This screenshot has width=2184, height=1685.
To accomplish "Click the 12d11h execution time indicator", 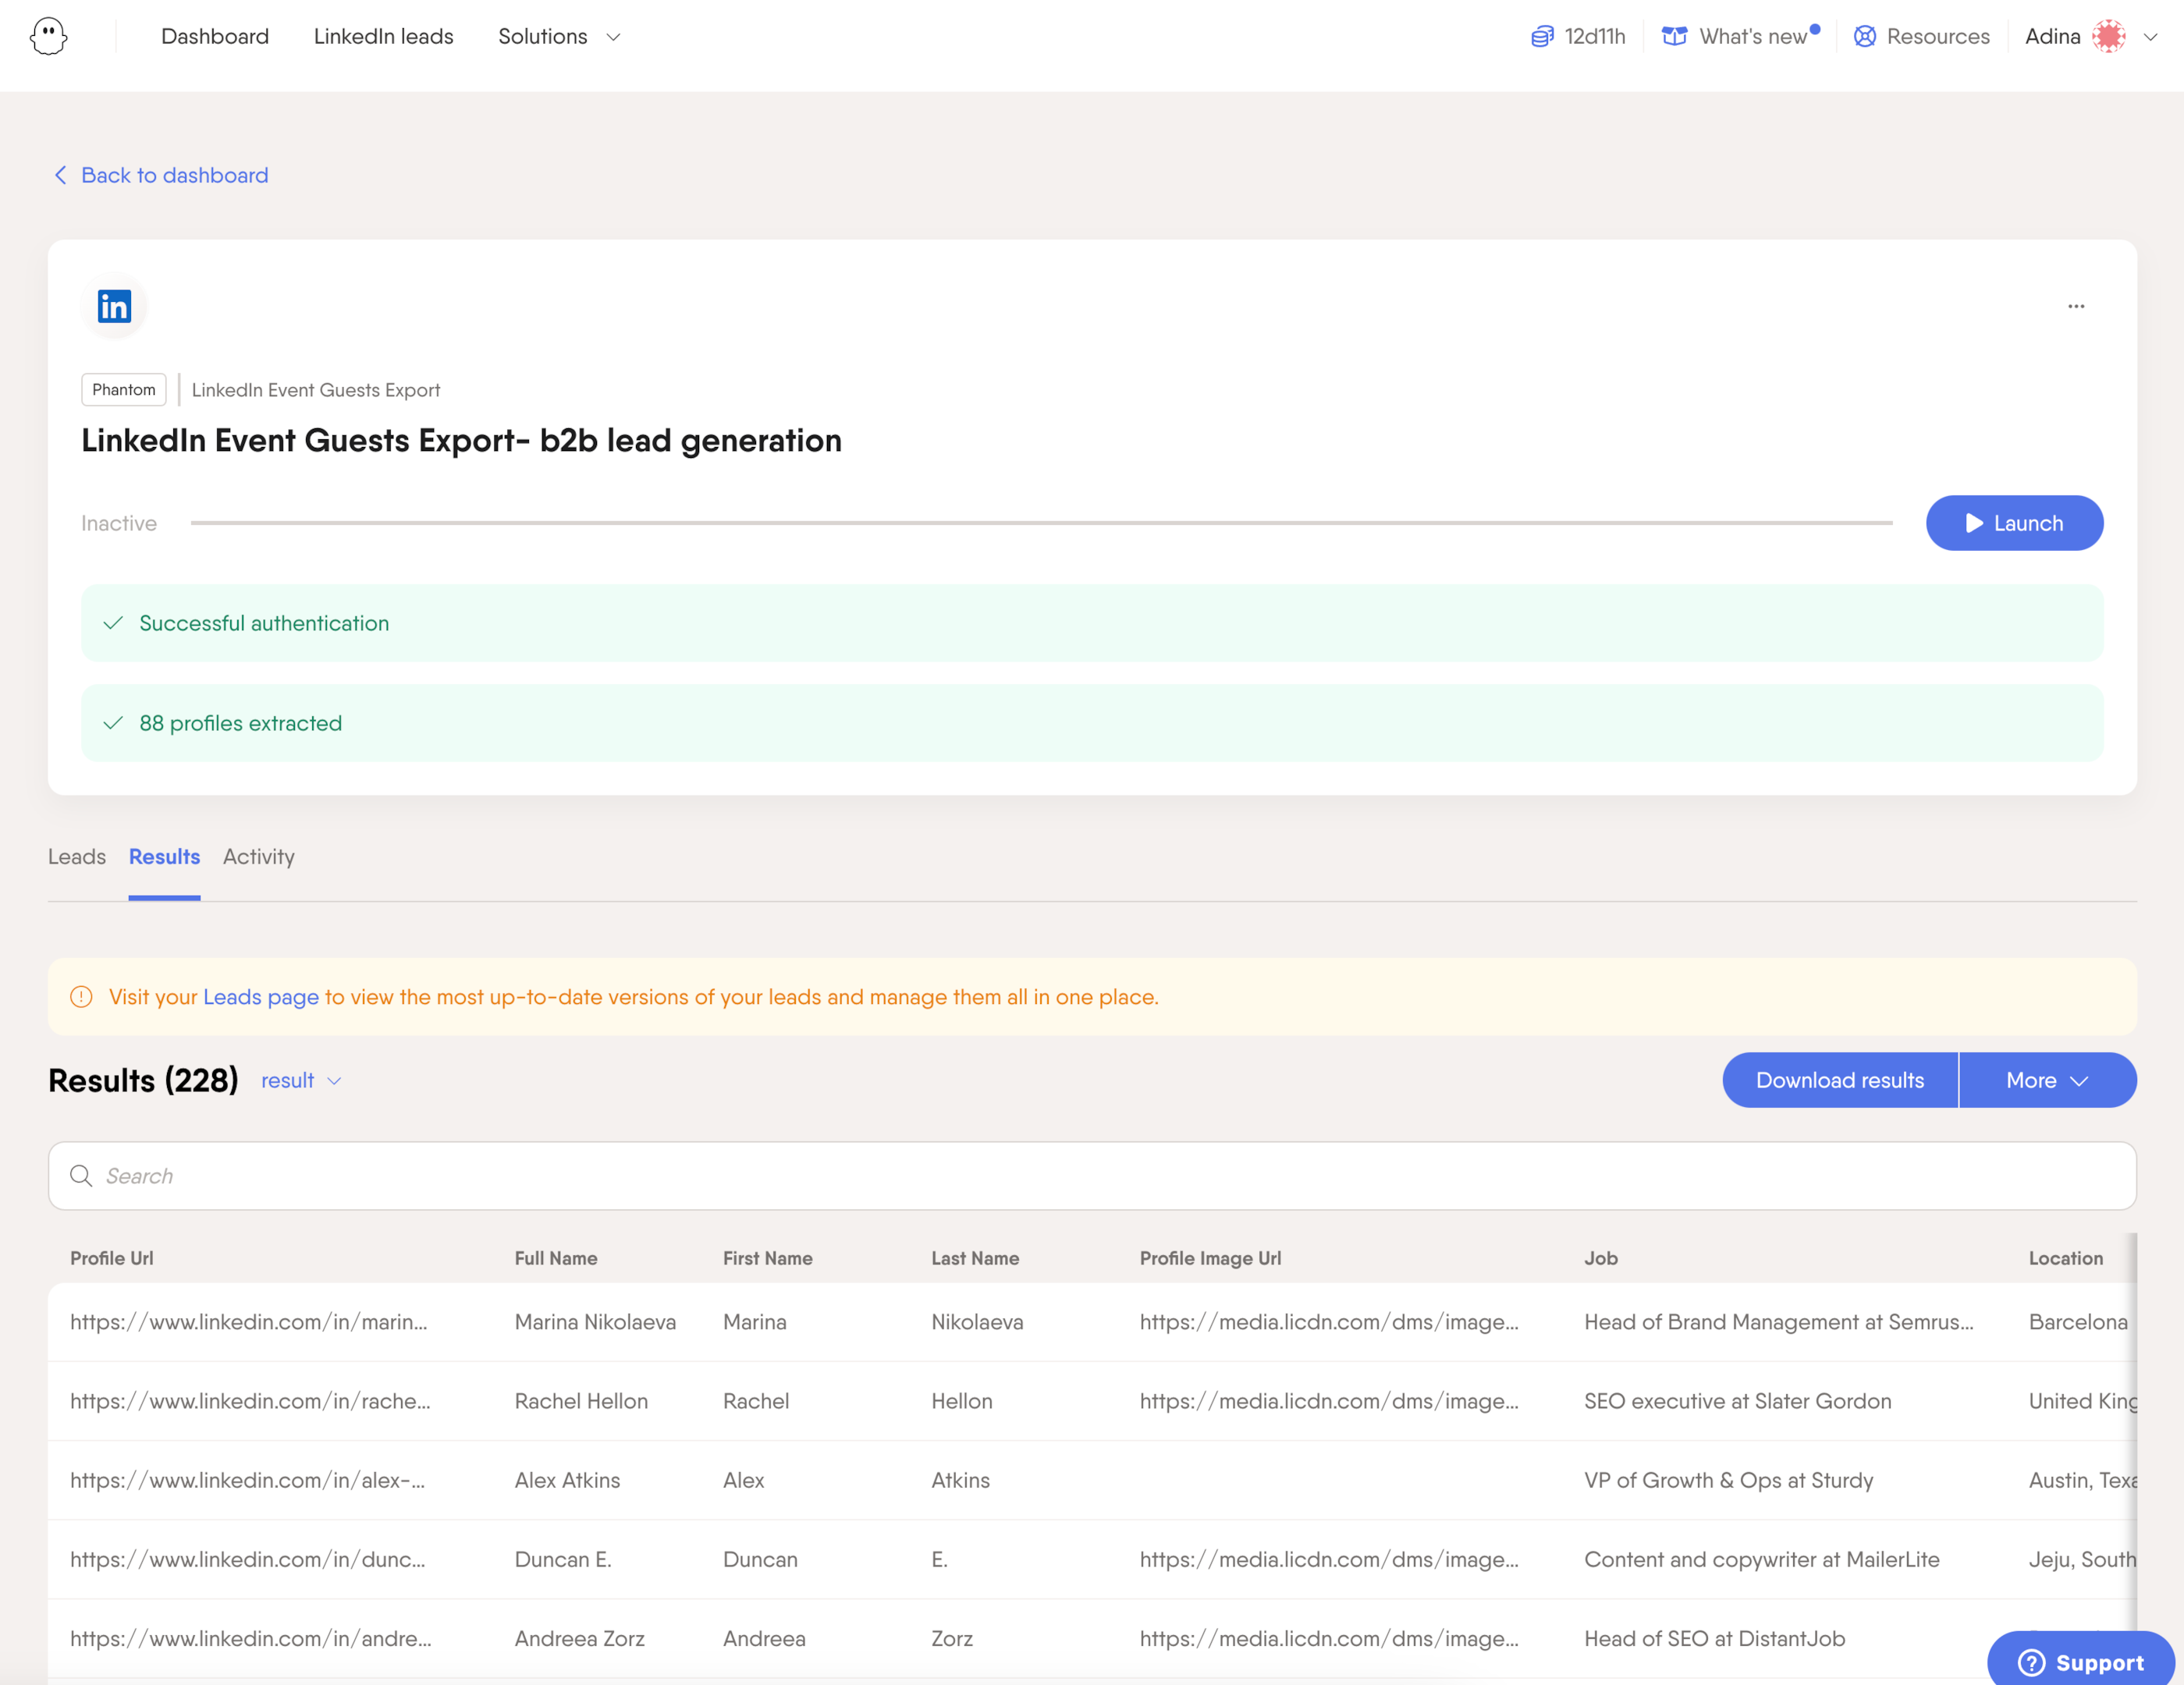I will pos(1578,37).
